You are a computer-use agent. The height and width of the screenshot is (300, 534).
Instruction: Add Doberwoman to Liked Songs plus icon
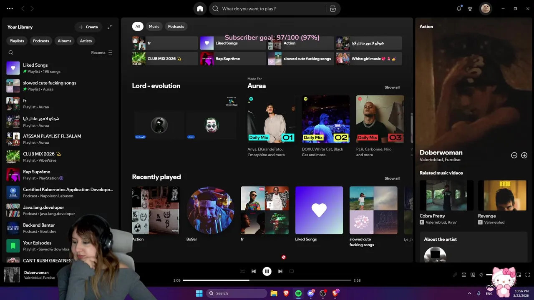tap(524, 155)
